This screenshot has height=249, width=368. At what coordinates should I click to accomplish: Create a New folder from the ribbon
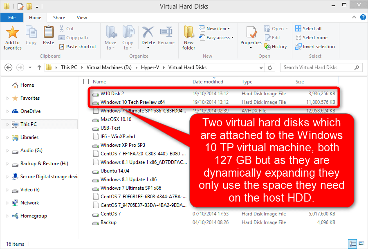tap(188, 38)
